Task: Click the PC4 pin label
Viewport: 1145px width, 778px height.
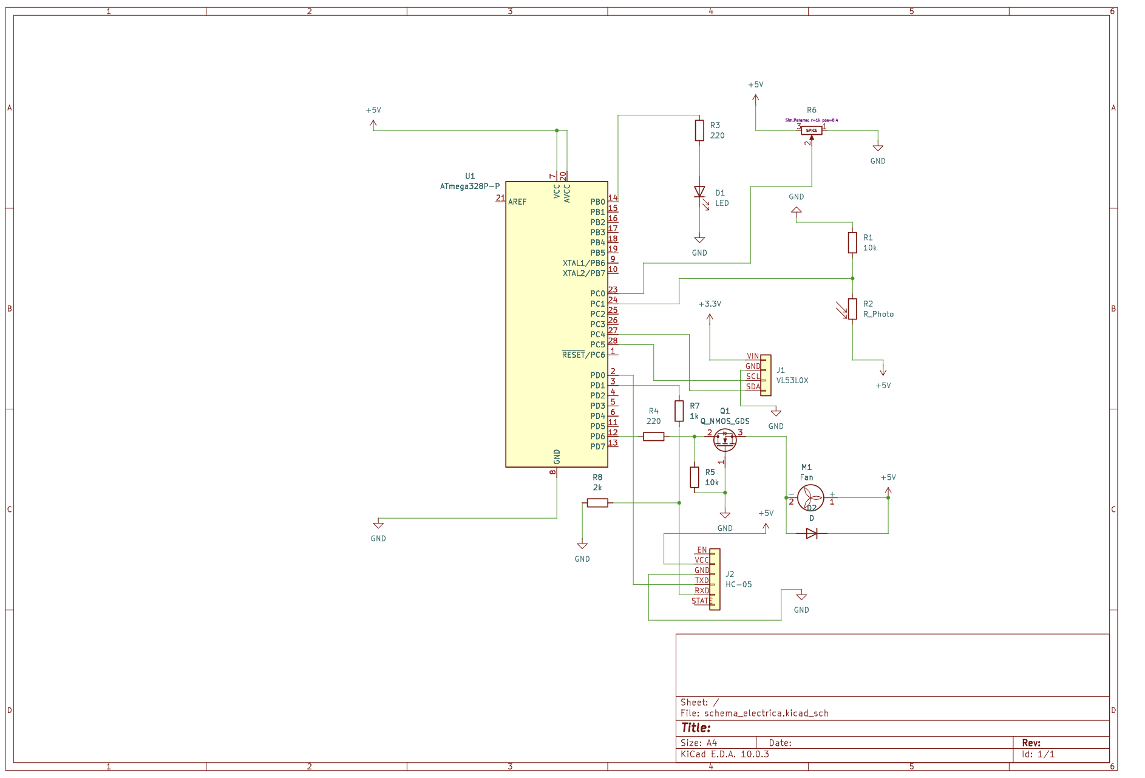Action: pos(597,335)
